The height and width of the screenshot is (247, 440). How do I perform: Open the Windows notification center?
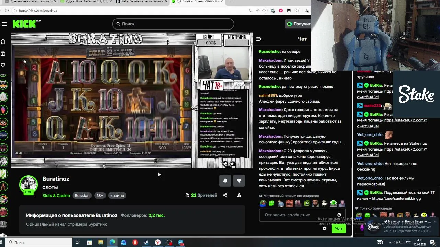433,242
